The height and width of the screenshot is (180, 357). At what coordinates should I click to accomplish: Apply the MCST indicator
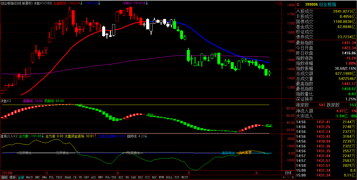[x=185, y=178]
